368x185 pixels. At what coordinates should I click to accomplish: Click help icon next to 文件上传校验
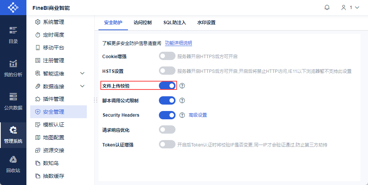[x=182, y=86]
